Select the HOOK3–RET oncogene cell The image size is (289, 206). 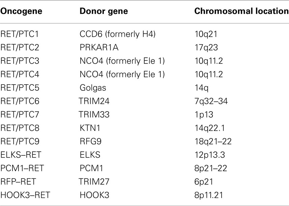tap(25, 195)
